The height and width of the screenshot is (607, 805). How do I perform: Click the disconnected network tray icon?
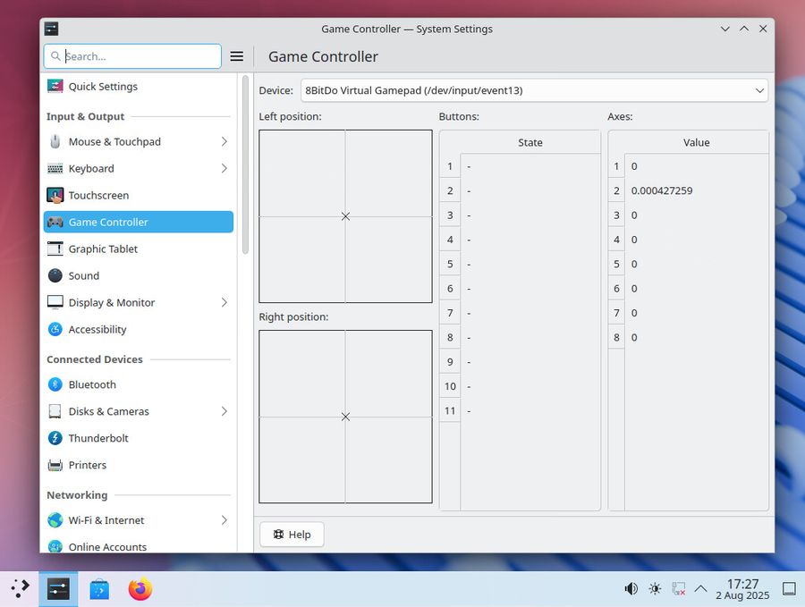(x=678, y=588)
